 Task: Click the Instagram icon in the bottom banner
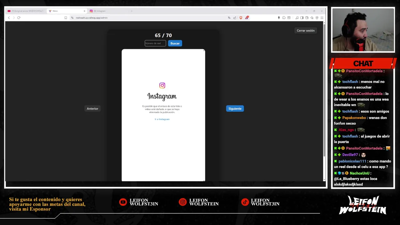182,202
